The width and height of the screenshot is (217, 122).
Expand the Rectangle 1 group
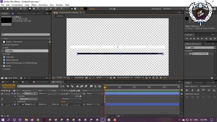point(18,99)
